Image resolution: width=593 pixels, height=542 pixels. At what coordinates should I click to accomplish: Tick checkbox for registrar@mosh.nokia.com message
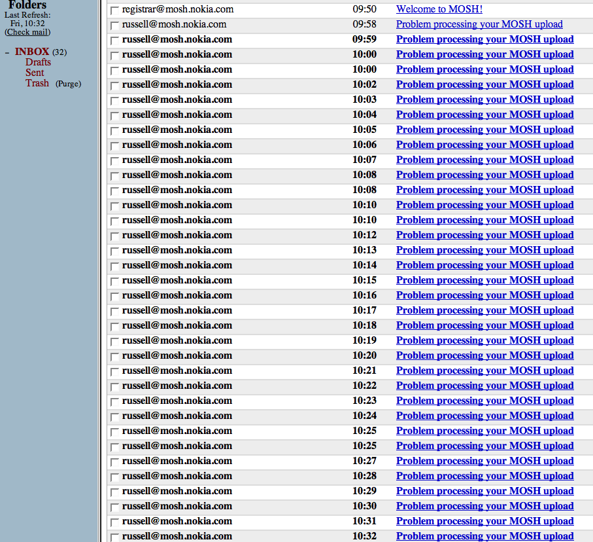114,10
